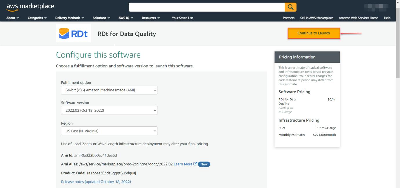Open the Solutions menu
400x188 pixels.
(101, 18)
